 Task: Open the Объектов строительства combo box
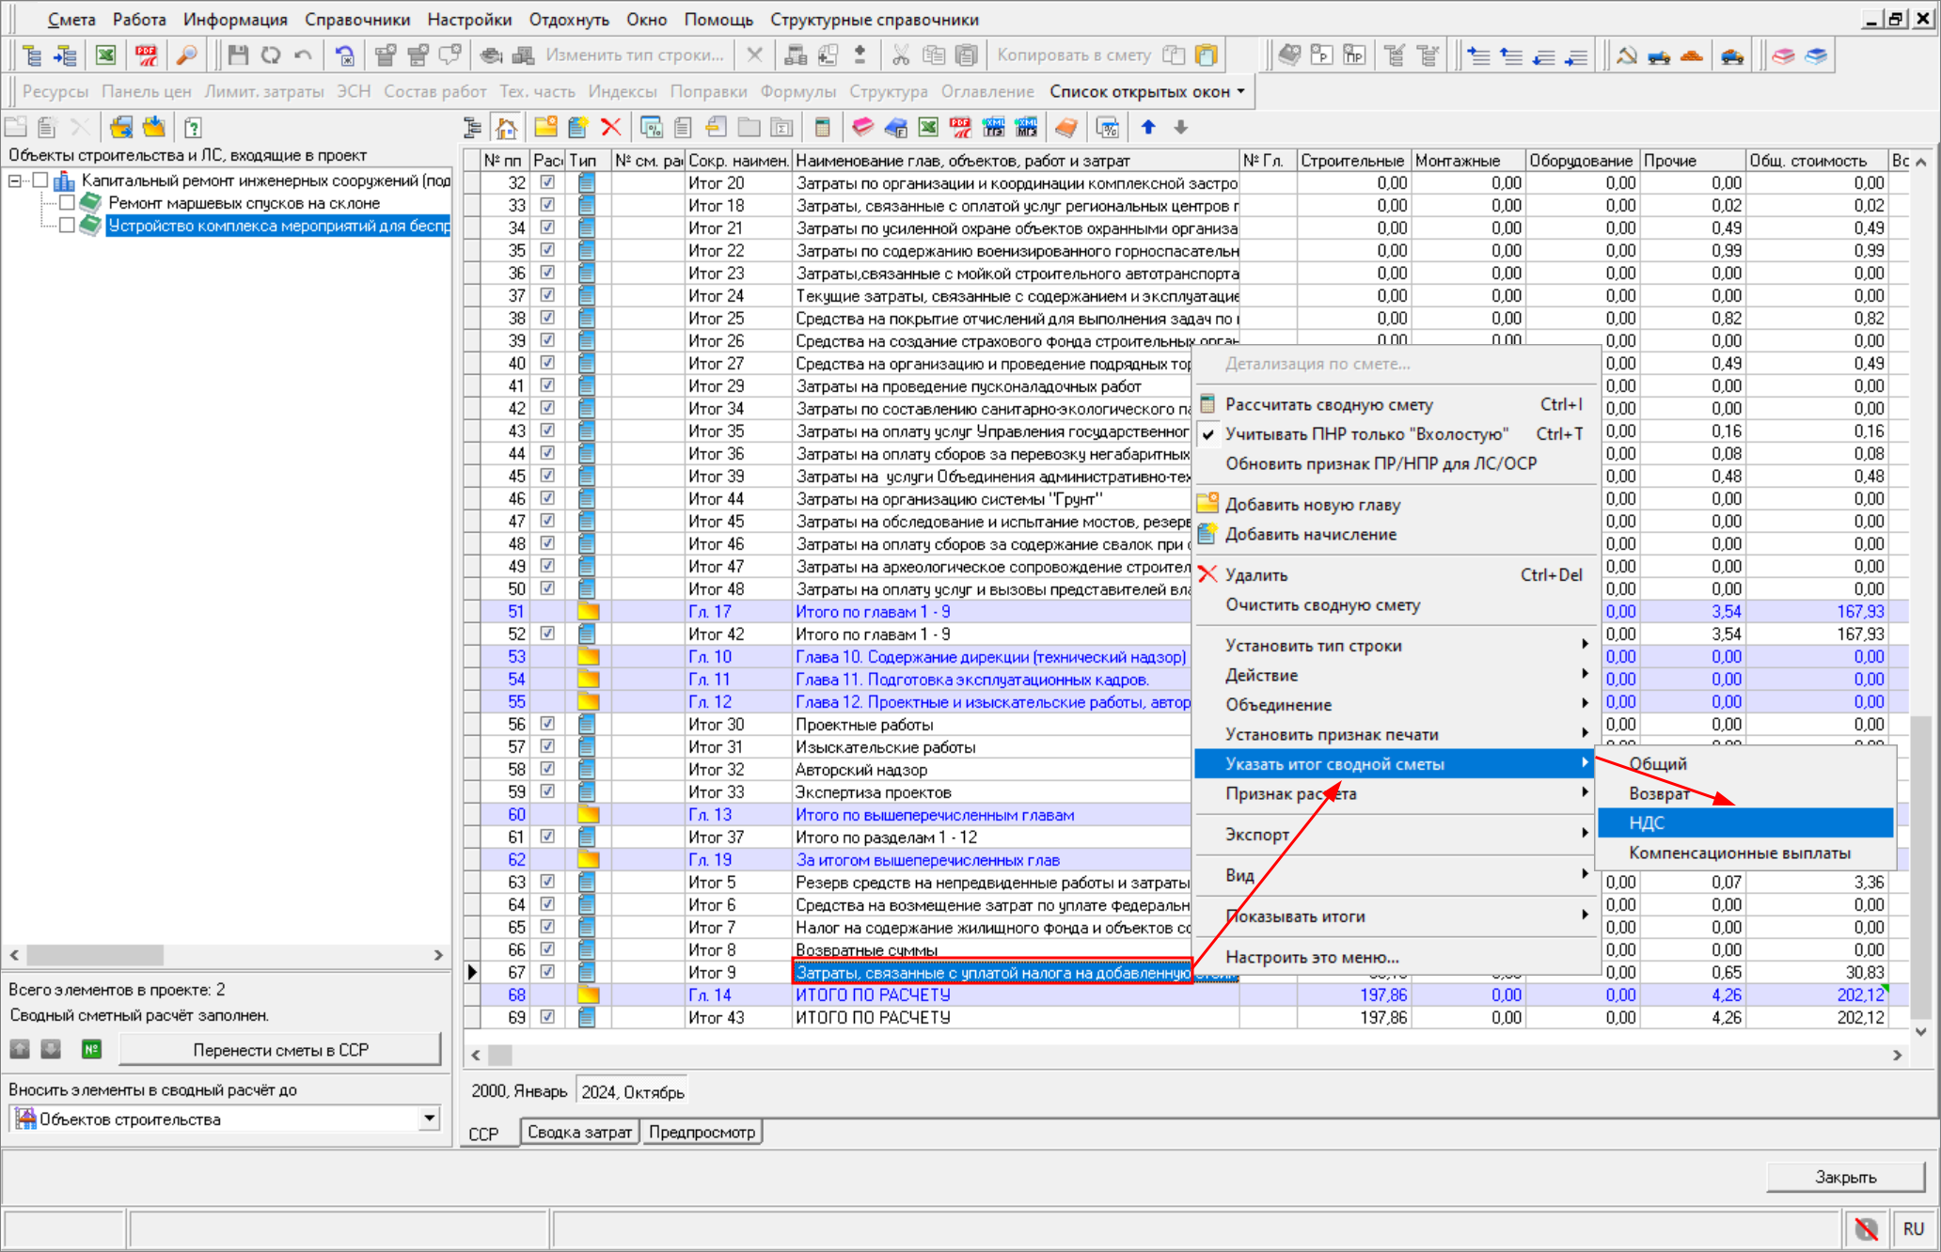click(x=429, y=1119)
